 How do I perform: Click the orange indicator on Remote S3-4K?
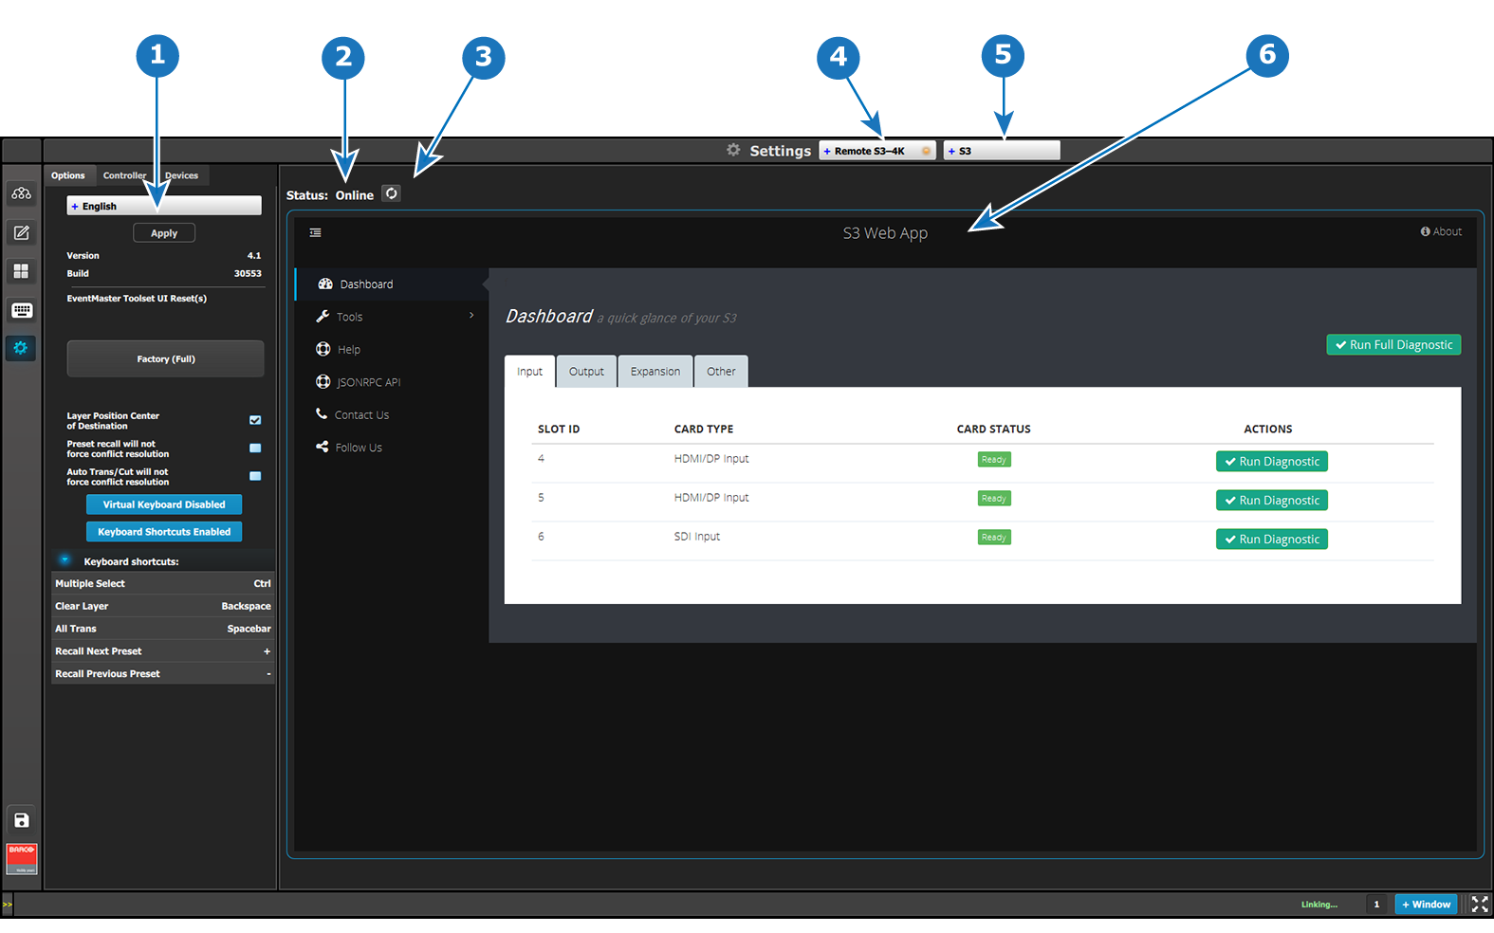(926, 151)
